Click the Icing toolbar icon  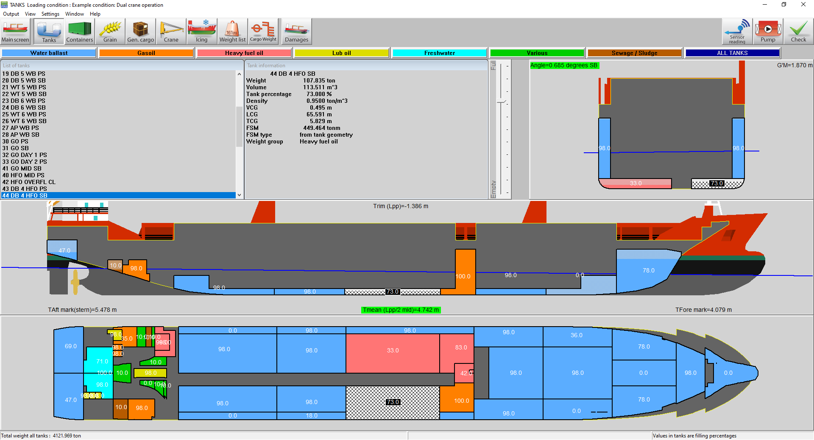(202, 32)
